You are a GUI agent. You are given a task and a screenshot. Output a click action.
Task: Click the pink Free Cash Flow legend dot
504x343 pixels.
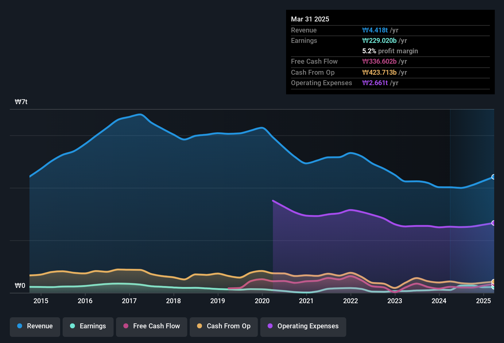coord(126,326)
